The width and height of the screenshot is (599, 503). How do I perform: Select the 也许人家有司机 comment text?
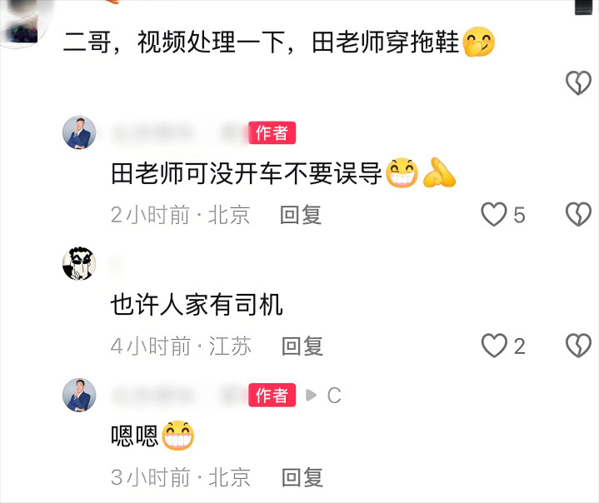(197, 305)
